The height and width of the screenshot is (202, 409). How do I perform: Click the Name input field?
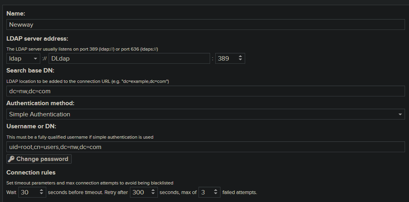coord(206,25)
